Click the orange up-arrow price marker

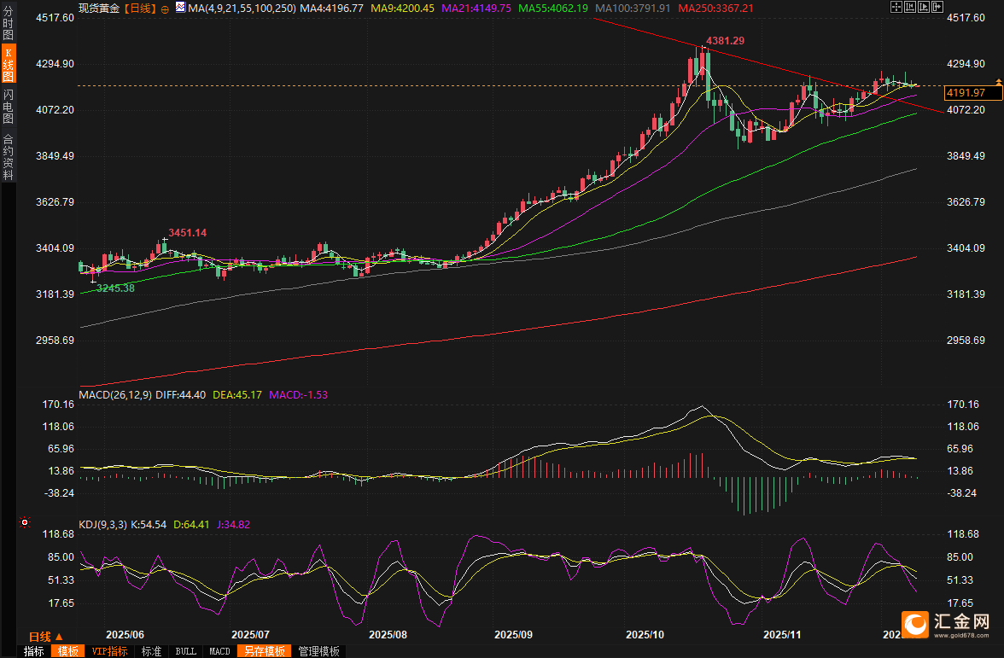pos(998,82)
